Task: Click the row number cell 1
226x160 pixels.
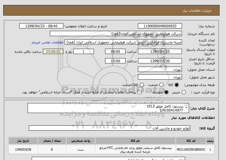Action: click(210, 149)
